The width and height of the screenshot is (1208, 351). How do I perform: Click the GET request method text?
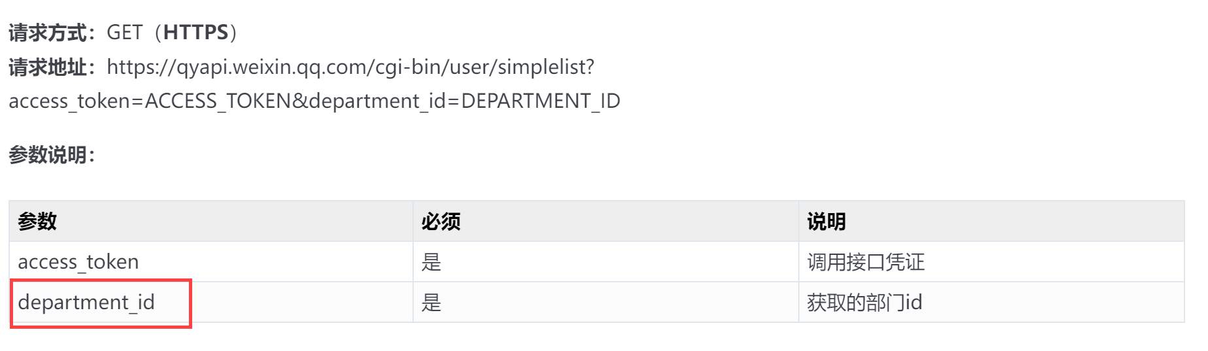click(124, 32)
